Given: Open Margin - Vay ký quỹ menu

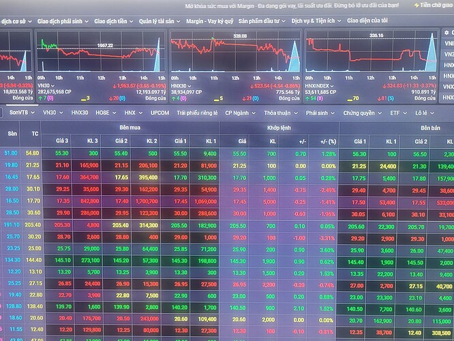Looking at the screenshot, I should pos(210,21).
